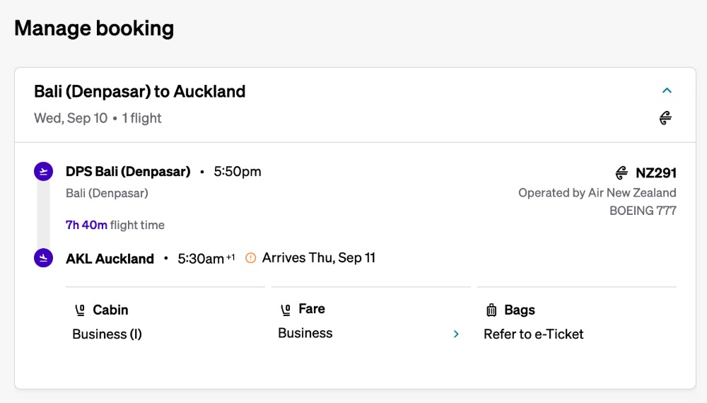707x403 pixels.
Task: Click the Air New Zealand logo under chevron
Action: [665, 118]
